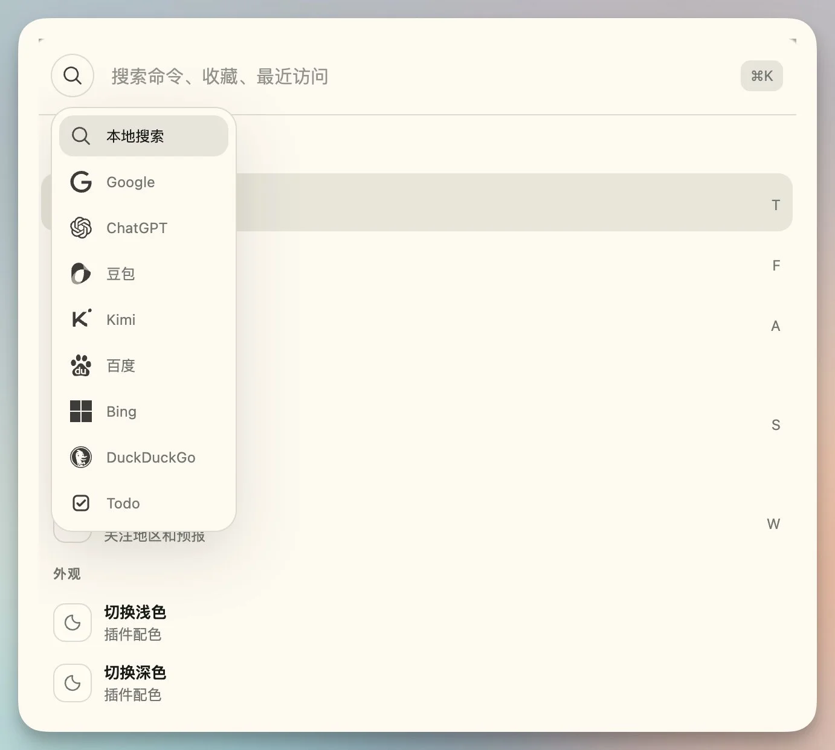Screen dimensions: 835x750
Task: Choose ChatGPT from the search list
Action: (144, 228)
